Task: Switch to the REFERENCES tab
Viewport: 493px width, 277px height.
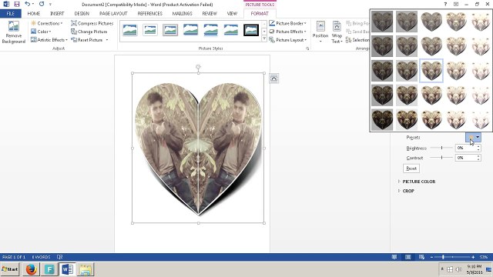Action: point(149,14)
